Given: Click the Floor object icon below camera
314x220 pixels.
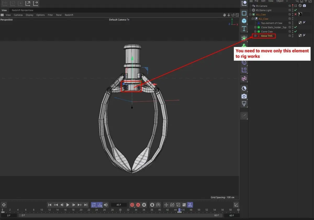Looking at the screenshot, I should click(244, 104).
